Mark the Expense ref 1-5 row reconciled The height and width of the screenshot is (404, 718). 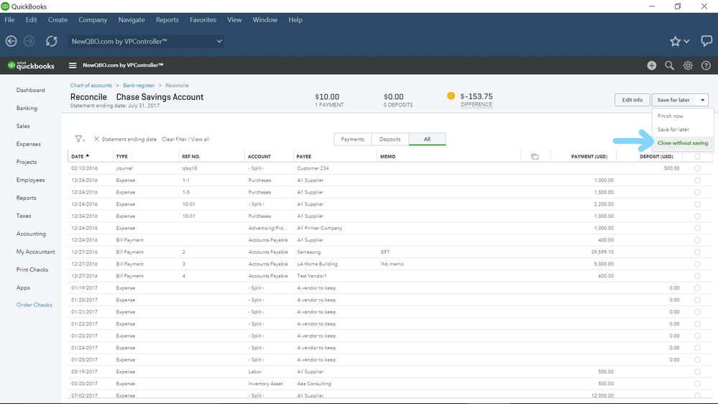click(x=697, y=193)
